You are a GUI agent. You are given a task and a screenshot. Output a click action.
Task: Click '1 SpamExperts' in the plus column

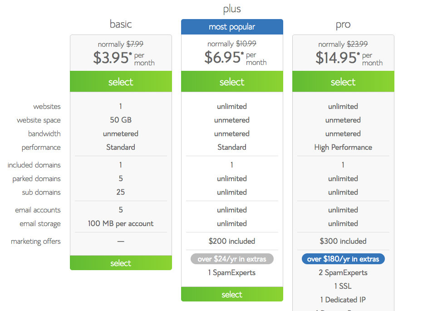(232, 272)
